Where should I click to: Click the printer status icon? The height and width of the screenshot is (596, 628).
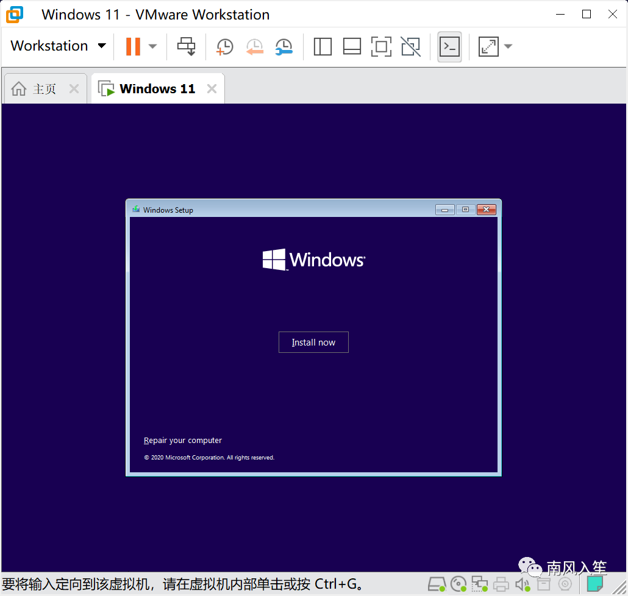501,584
